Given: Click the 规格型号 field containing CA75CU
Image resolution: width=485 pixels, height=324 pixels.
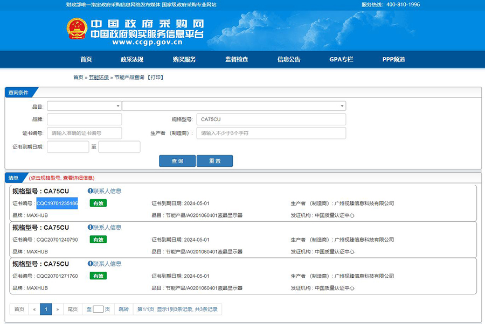Looking at the screenshot, I should 271,119.
